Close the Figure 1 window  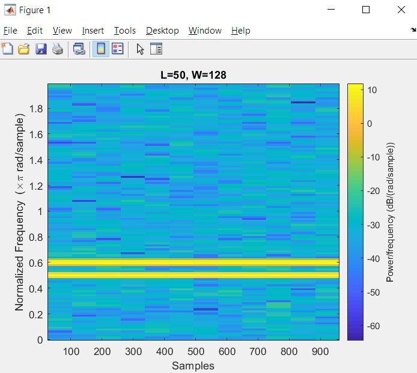(401, 10)
